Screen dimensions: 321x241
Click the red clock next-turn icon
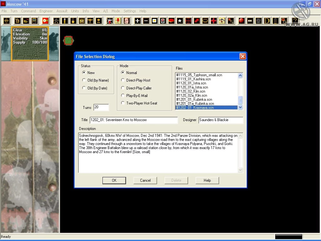pos(45,21)
